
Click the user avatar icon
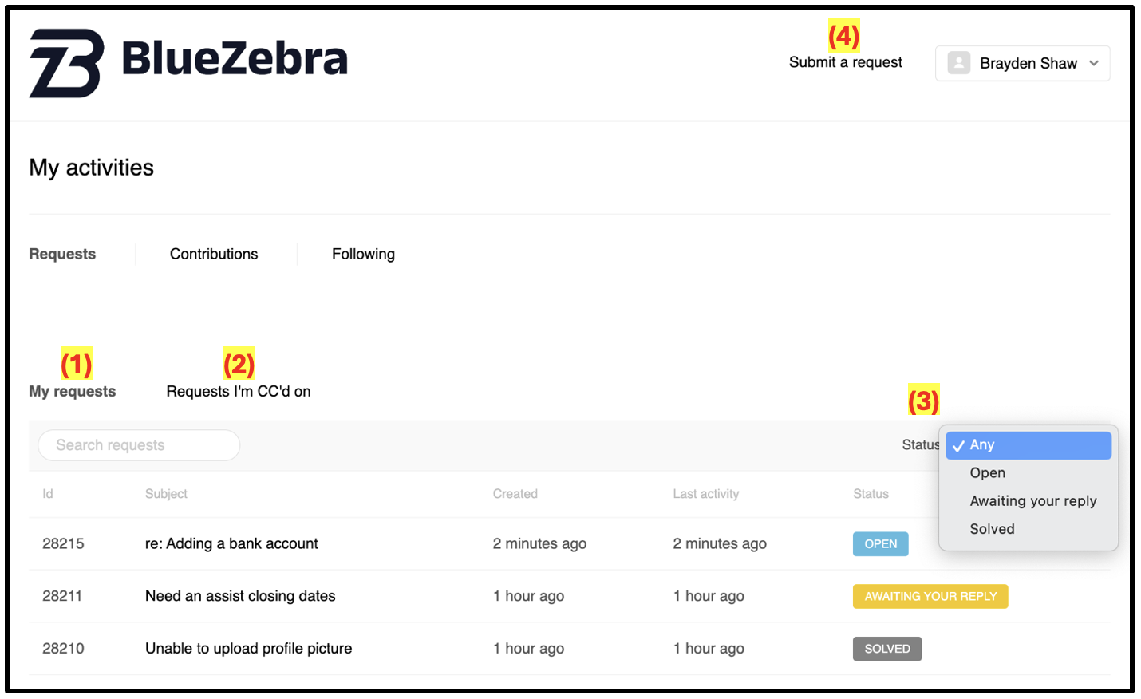(x=959, y=63)
